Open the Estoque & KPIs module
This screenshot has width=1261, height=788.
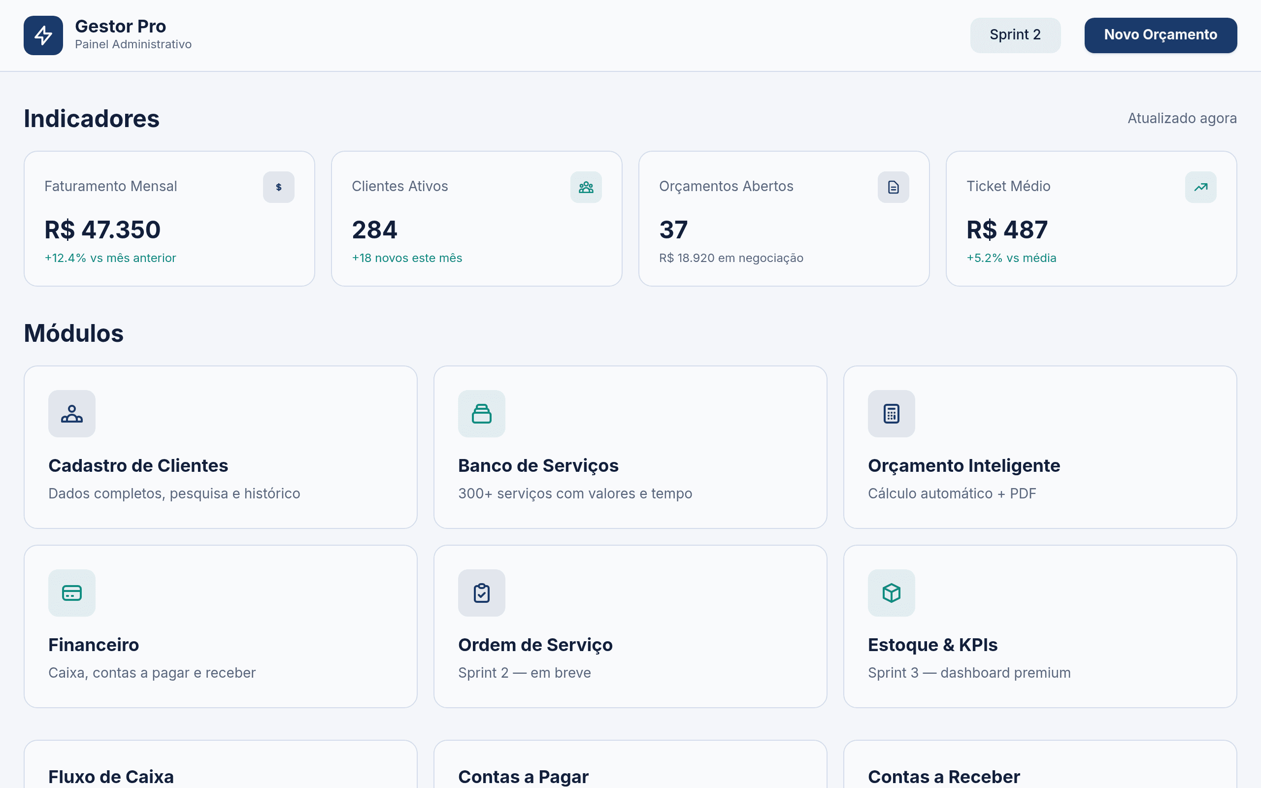[1040, 626]
